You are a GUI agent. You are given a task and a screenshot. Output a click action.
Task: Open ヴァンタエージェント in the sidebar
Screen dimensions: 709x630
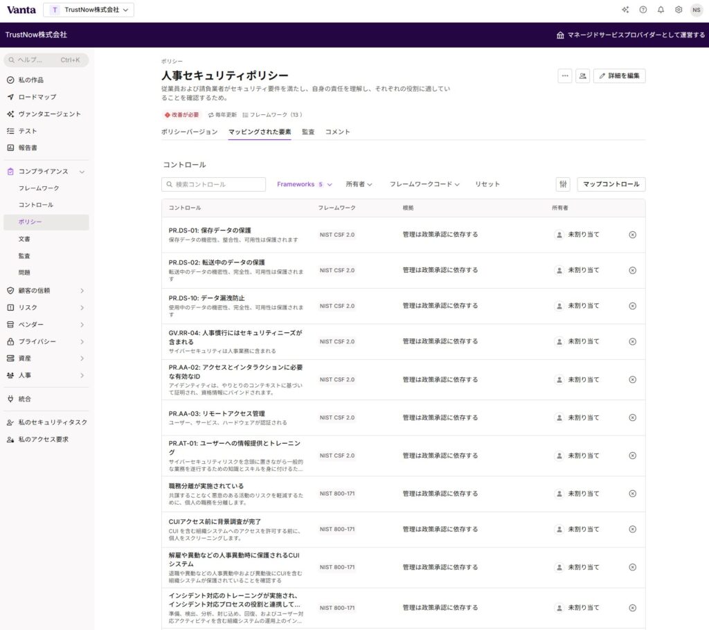pyautogui.click(x=49, y=114)
